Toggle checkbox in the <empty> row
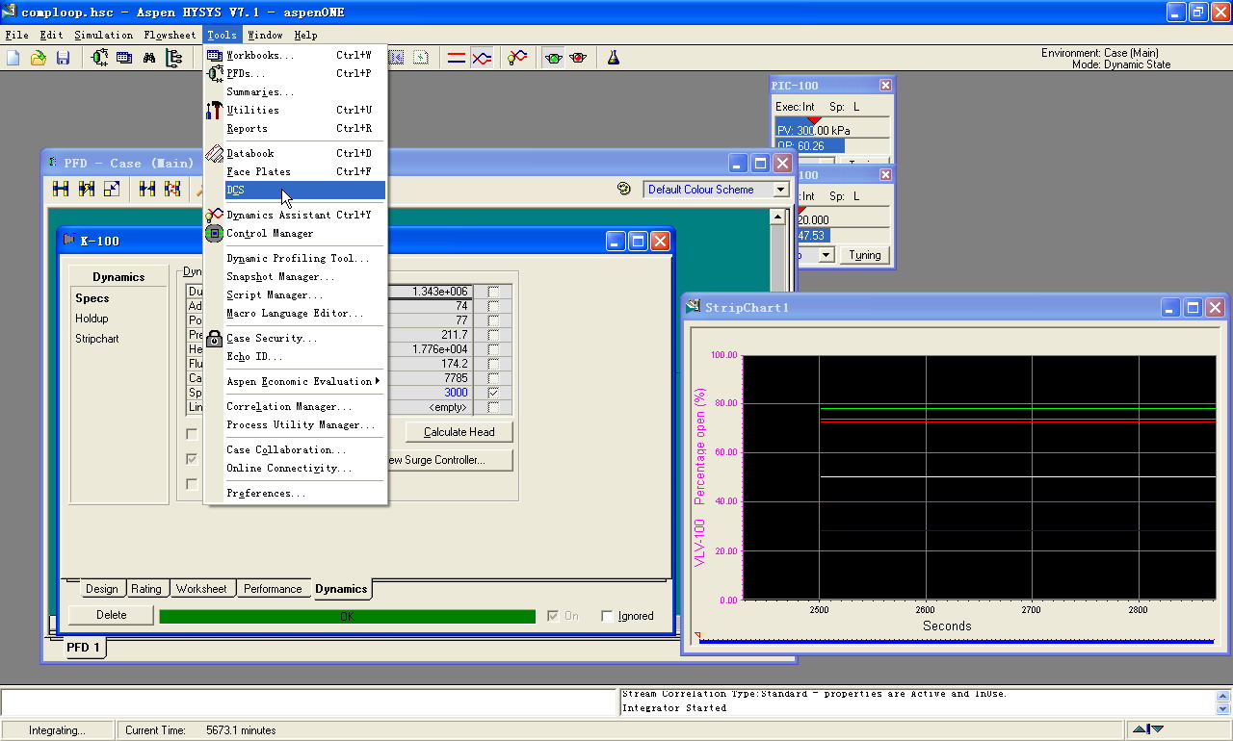1233x741 pixels. [494, 407]
